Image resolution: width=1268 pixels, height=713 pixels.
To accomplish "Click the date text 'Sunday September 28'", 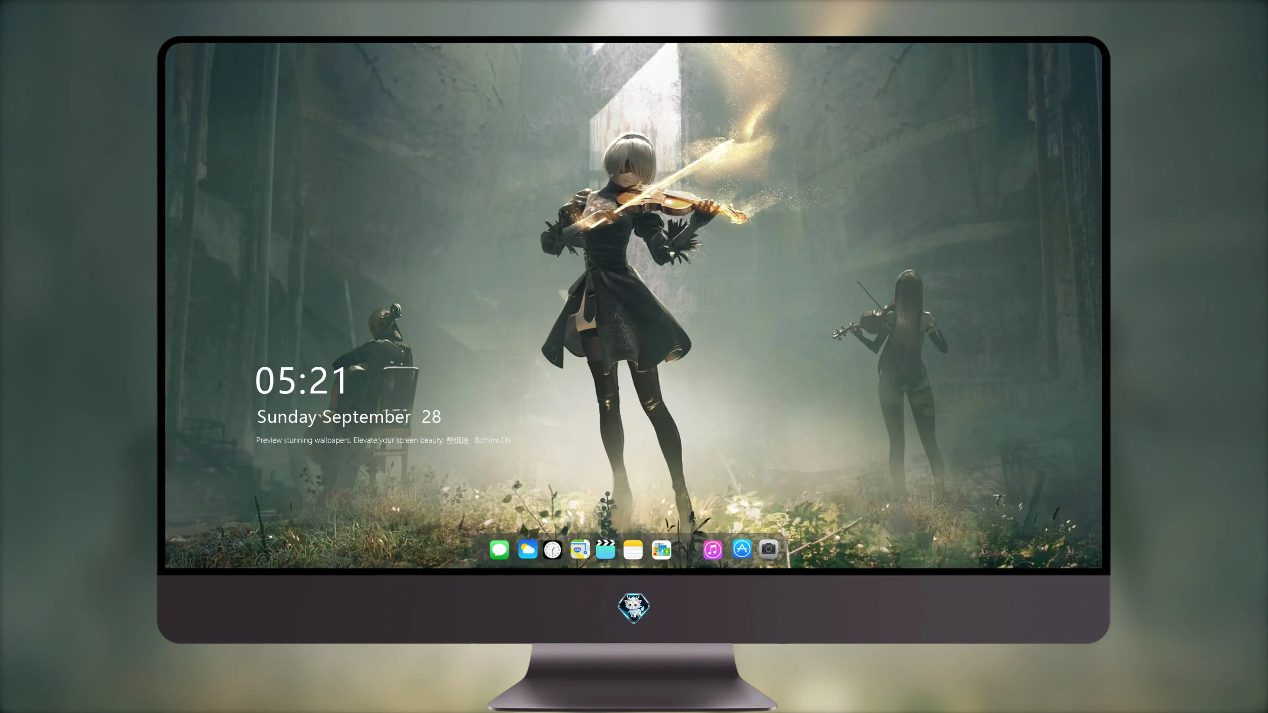I will tap(349, 417).
